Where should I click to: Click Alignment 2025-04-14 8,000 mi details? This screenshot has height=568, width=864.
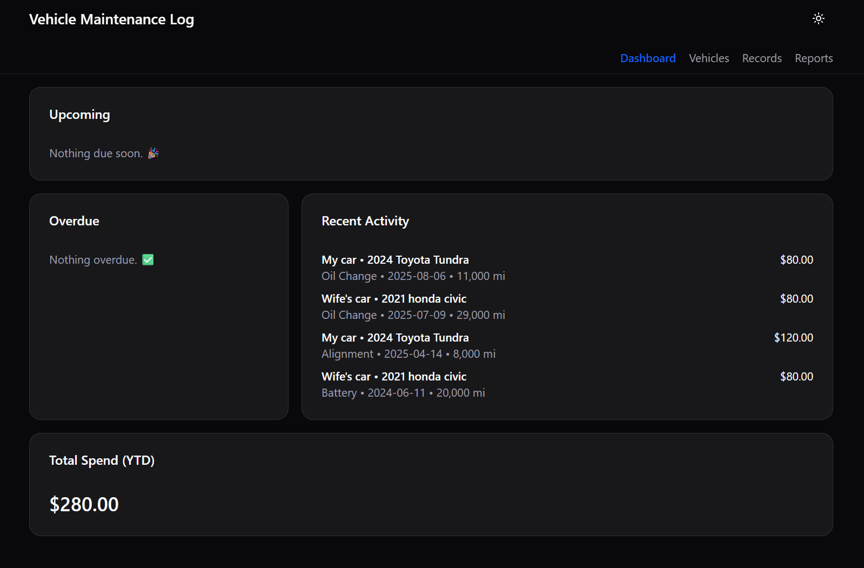(408, 354)
